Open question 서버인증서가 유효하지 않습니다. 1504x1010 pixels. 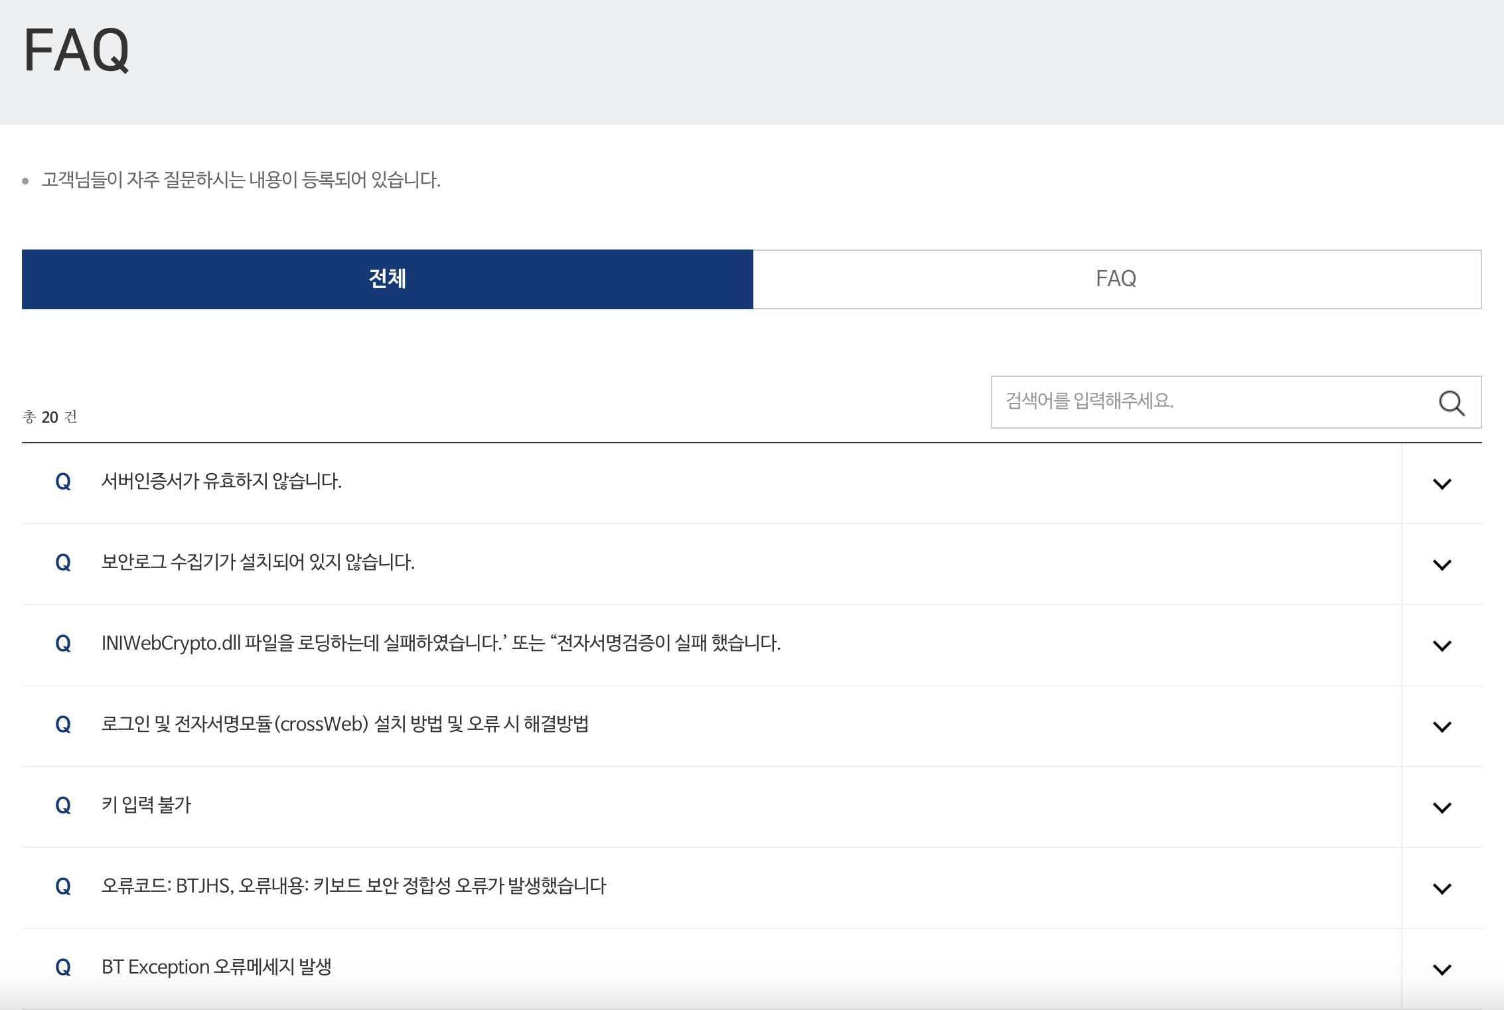click(222, 481)
